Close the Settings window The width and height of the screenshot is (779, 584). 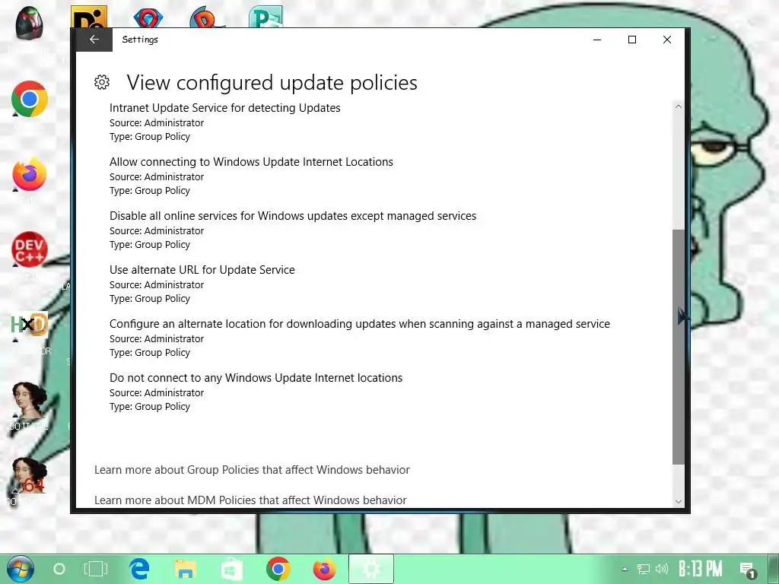(x=666, y=40)
